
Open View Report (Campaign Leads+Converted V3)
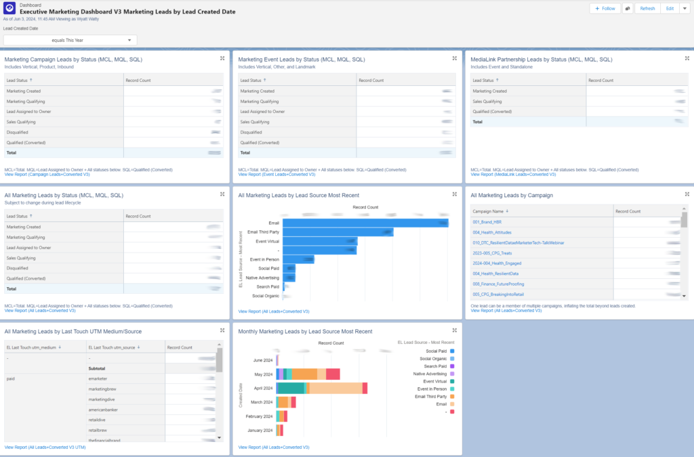(x=47, y=175)
